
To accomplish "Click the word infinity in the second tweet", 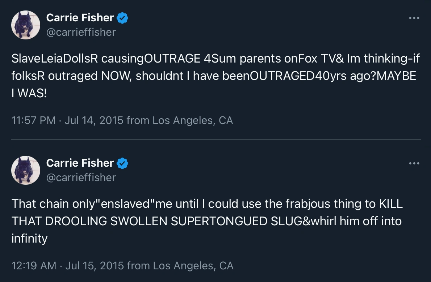I will (29, 239).
